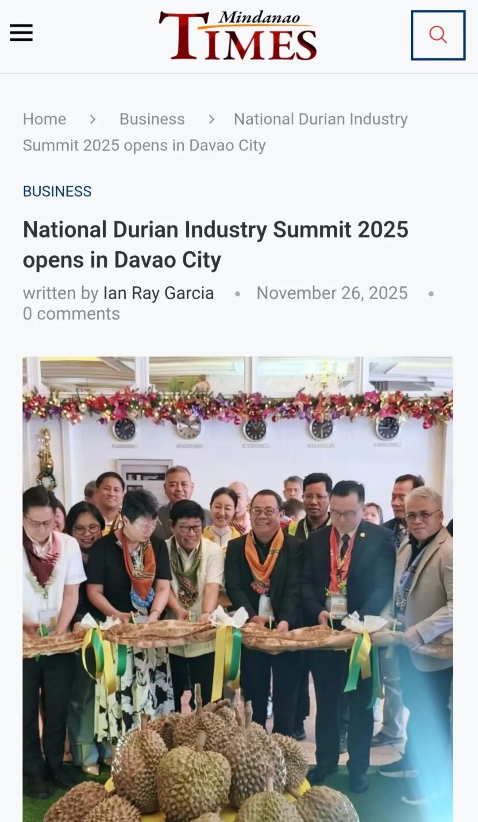This screenshot has height=822, width=478.
Task: Open the ribbon-cutting featured photo
Action: click(238, 589)
